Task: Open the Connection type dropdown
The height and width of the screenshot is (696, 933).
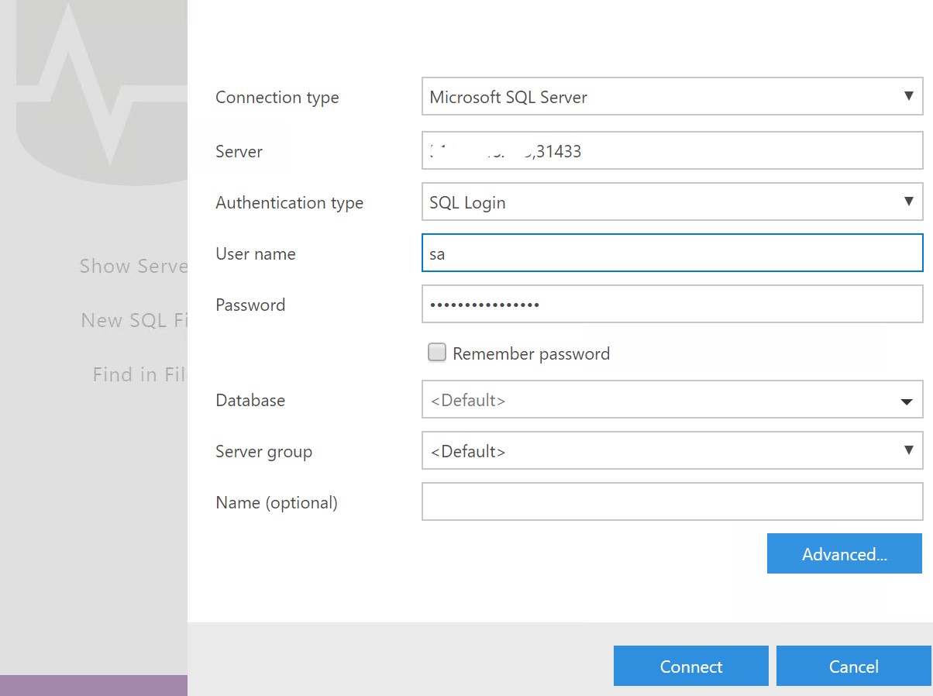Action: point(672,97)
